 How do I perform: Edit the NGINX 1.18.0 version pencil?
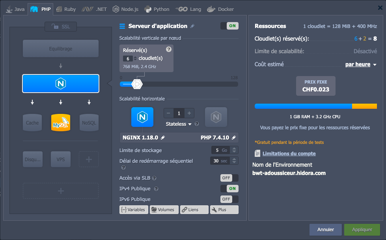(163, 138)
